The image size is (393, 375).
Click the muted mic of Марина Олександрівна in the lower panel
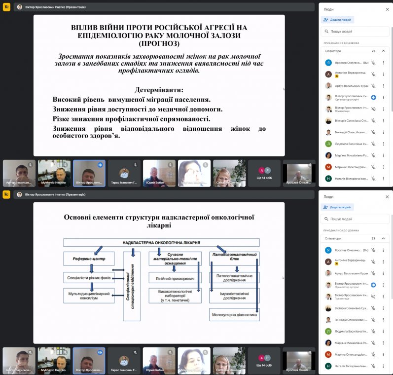point(373,354)
